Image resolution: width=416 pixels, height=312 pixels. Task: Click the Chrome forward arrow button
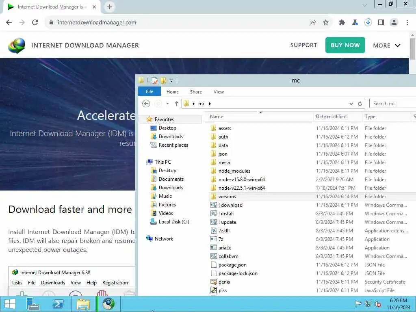(22, 22)
